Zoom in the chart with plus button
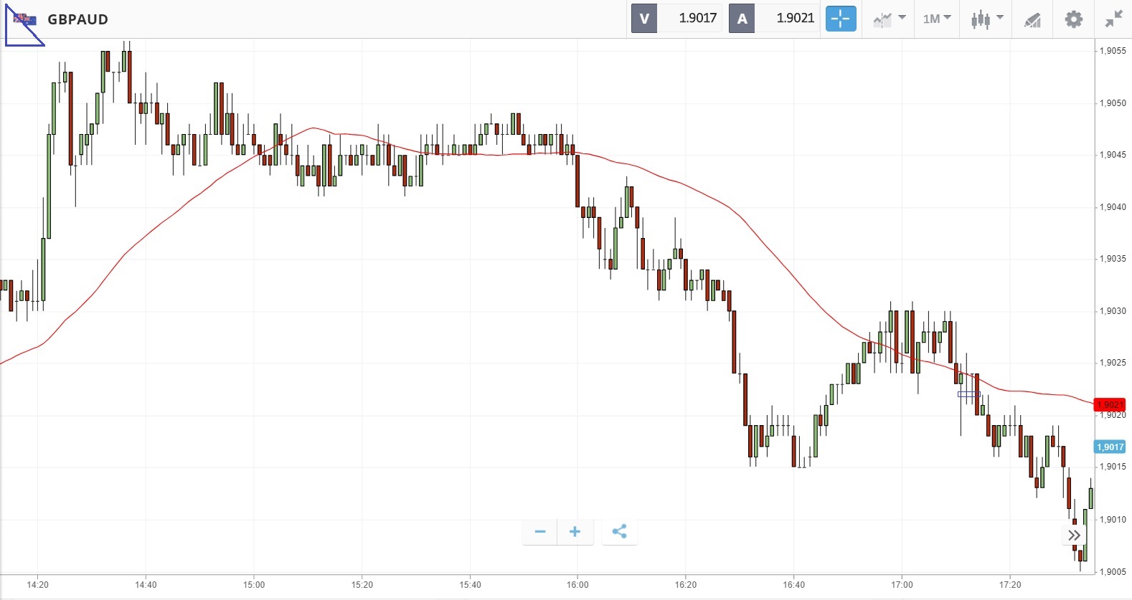The image size is (1132, 600). (575, 532)
